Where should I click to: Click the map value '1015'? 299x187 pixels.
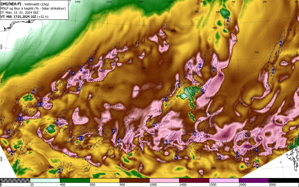[x=104, y=118]
